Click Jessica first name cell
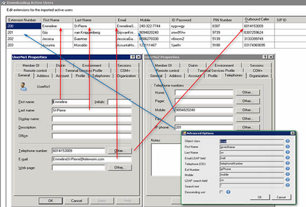 click(57, 39)
